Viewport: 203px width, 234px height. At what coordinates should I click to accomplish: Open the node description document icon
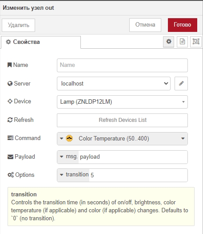coord(182,42)
